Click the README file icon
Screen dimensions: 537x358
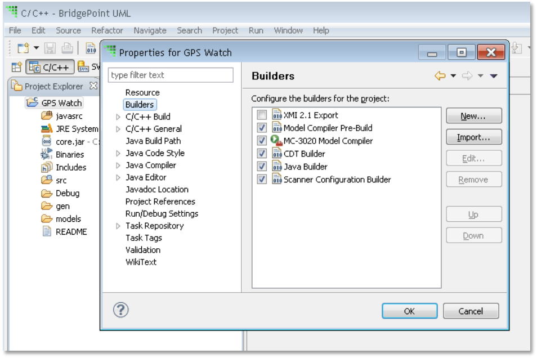(x=47, y=231)
